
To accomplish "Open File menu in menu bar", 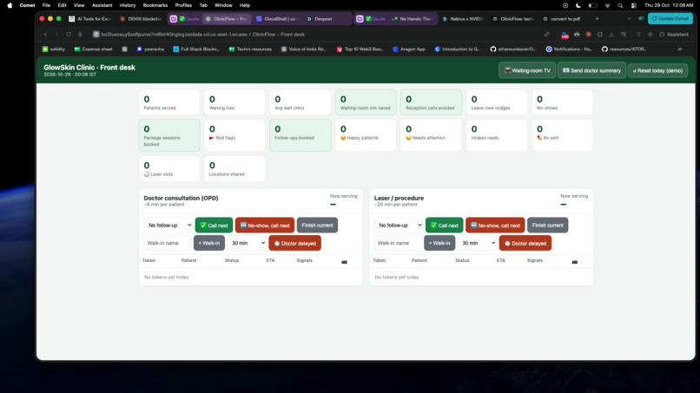I will click(x=46, y=5).
